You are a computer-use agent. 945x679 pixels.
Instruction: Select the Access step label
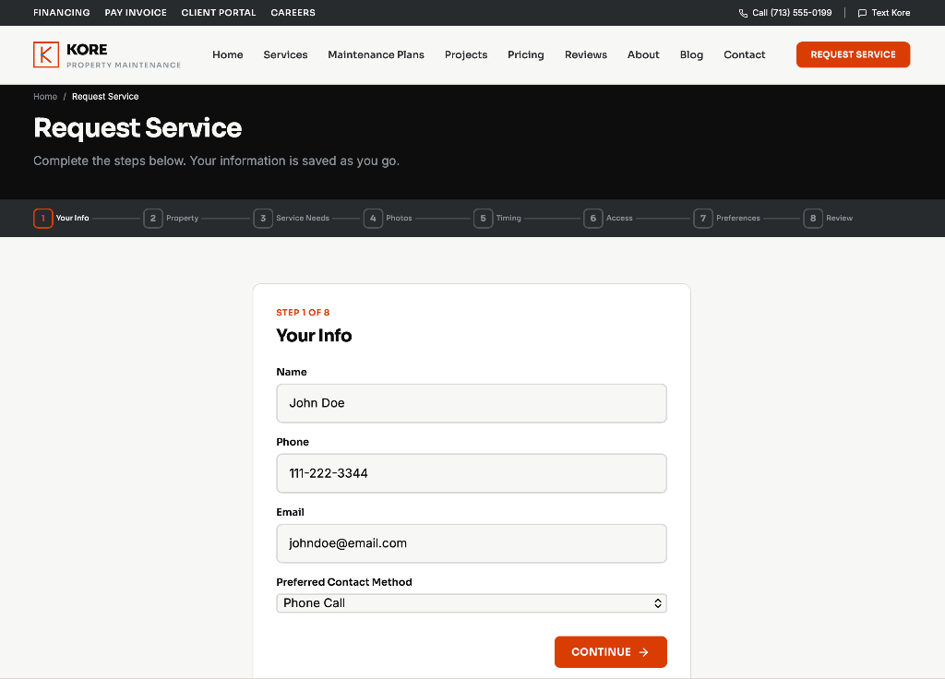tap(619, 218)
